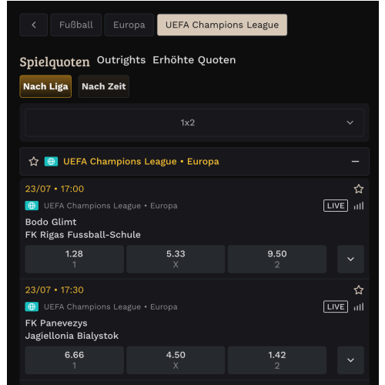Click LIVE badge on Bodo Glimt match
The image size is (385, 385).
tap(336, 206)
